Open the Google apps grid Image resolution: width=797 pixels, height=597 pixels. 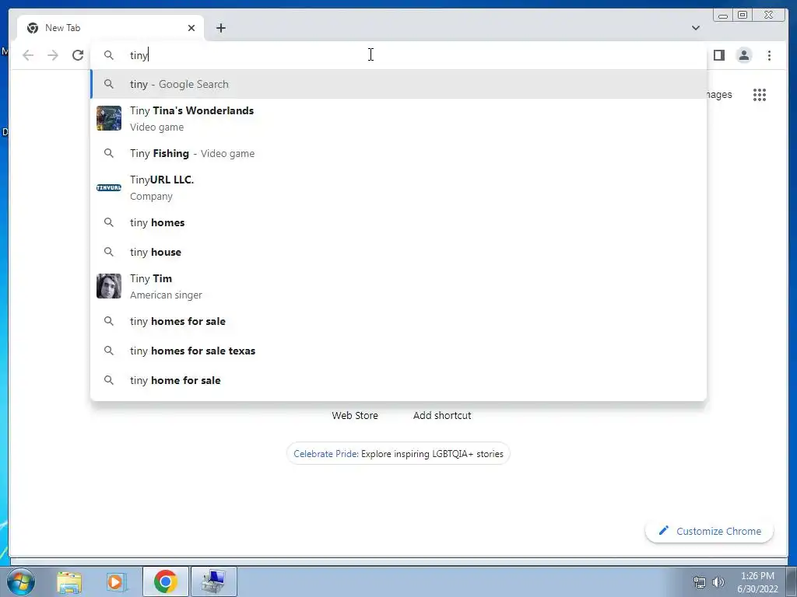(760, 95)
